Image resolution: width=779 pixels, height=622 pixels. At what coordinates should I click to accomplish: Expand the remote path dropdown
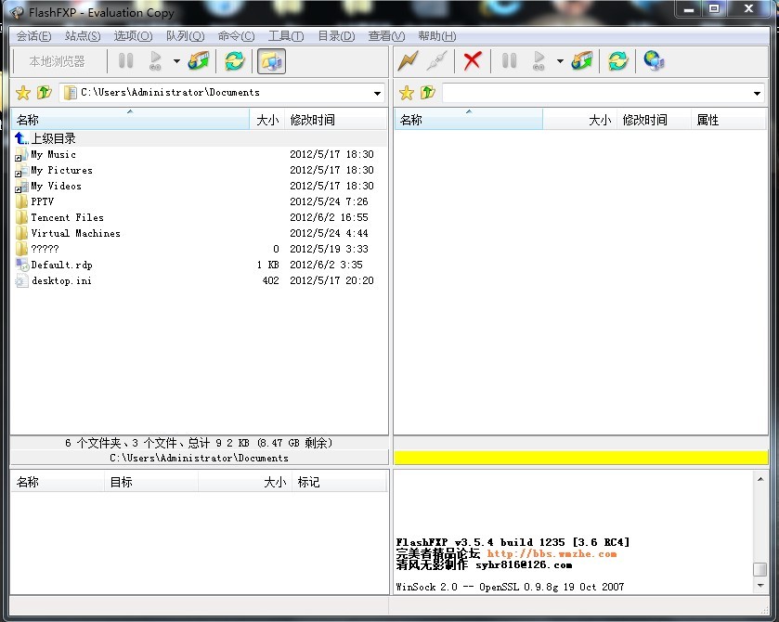coord(758,93)
